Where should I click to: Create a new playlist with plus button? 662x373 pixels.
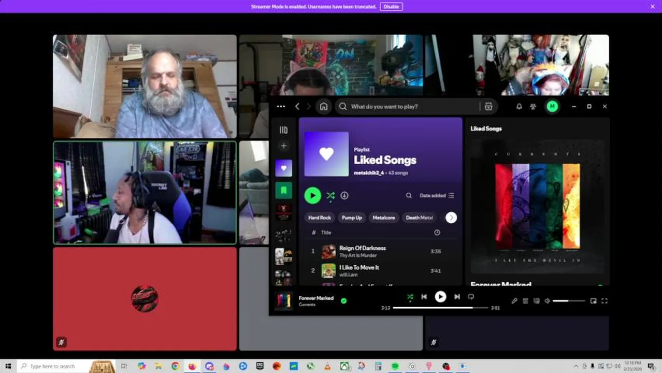tap(283, 146)
